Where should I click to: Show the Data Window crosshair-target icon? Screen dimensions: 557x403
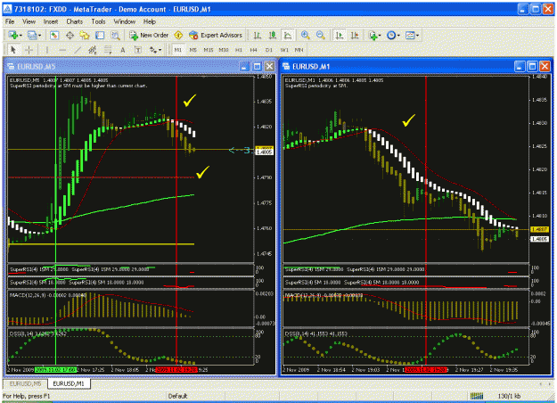pyautogui.click(x=70, y=35)
